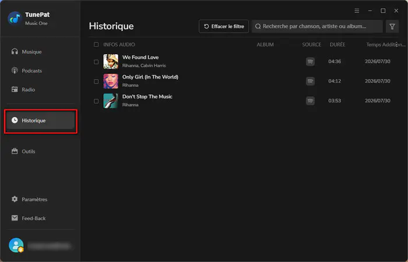The image size is (408, 262).
Task: Click the user account avatar
Action: tap(16, 245)
